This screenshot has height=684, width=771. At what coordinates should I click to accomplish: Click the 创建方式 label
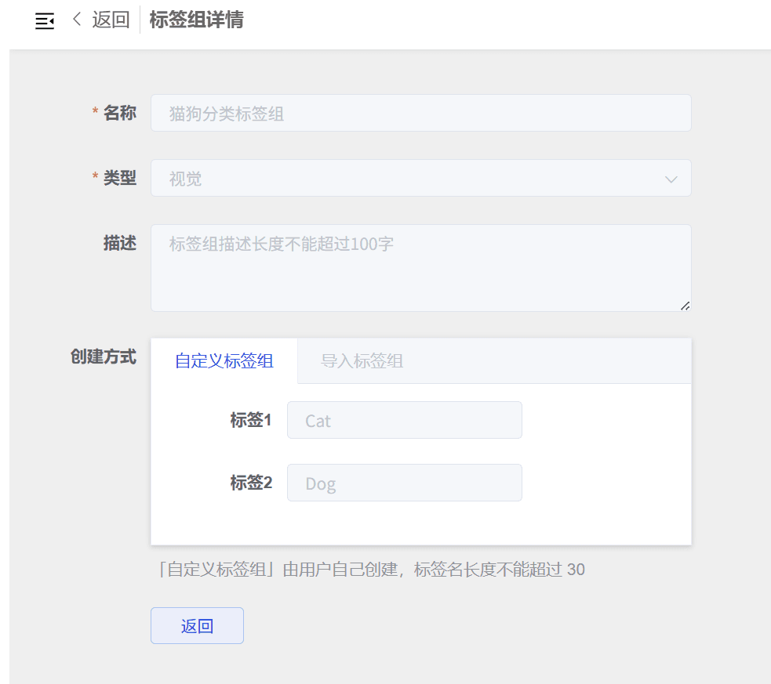coord(104,357)
